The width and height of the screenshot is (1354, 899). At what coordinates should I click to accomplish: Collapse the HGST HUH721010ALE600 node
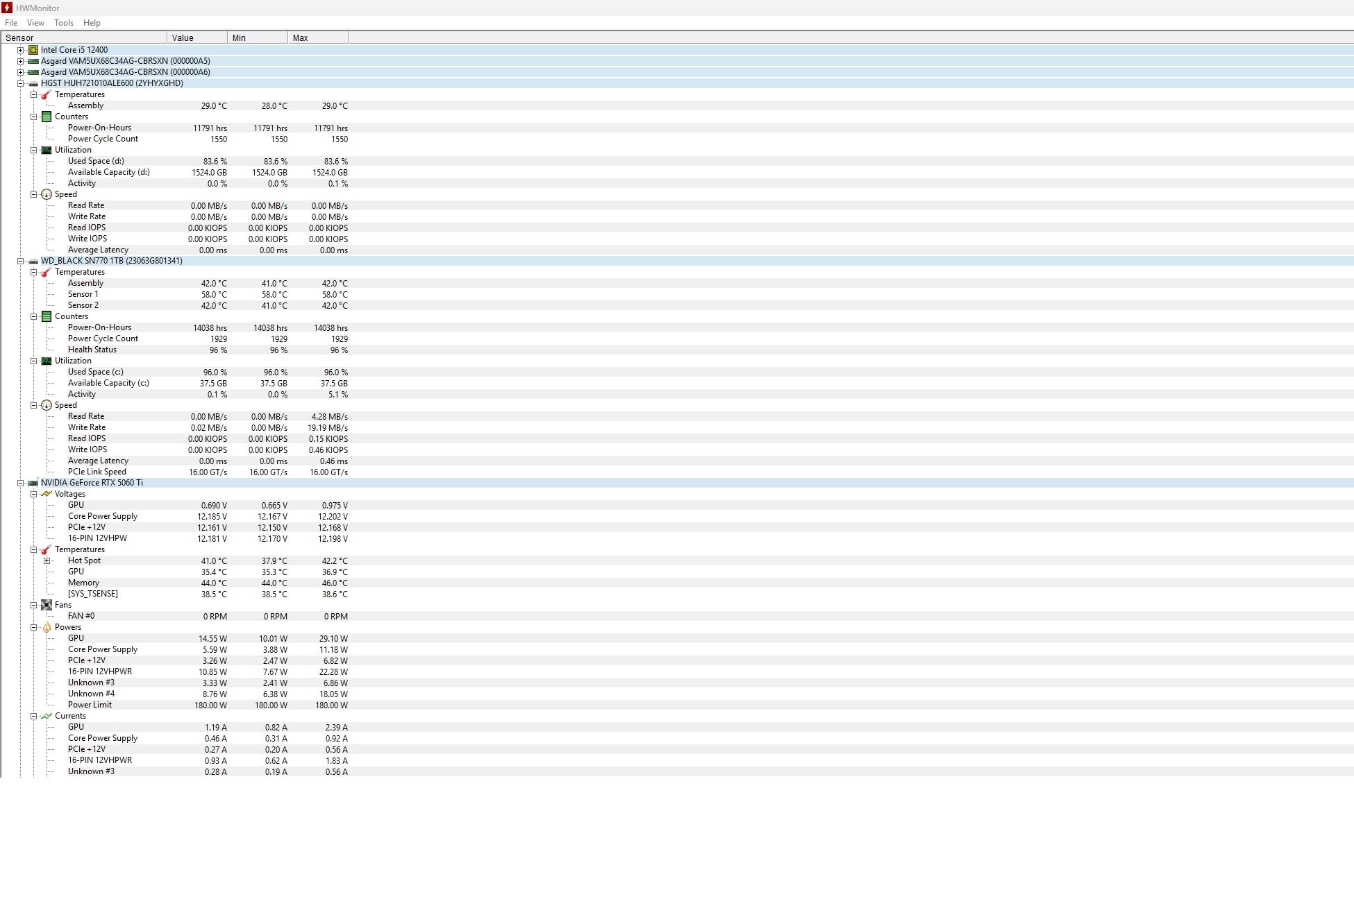pyautogui.click(x=21, y=83)
